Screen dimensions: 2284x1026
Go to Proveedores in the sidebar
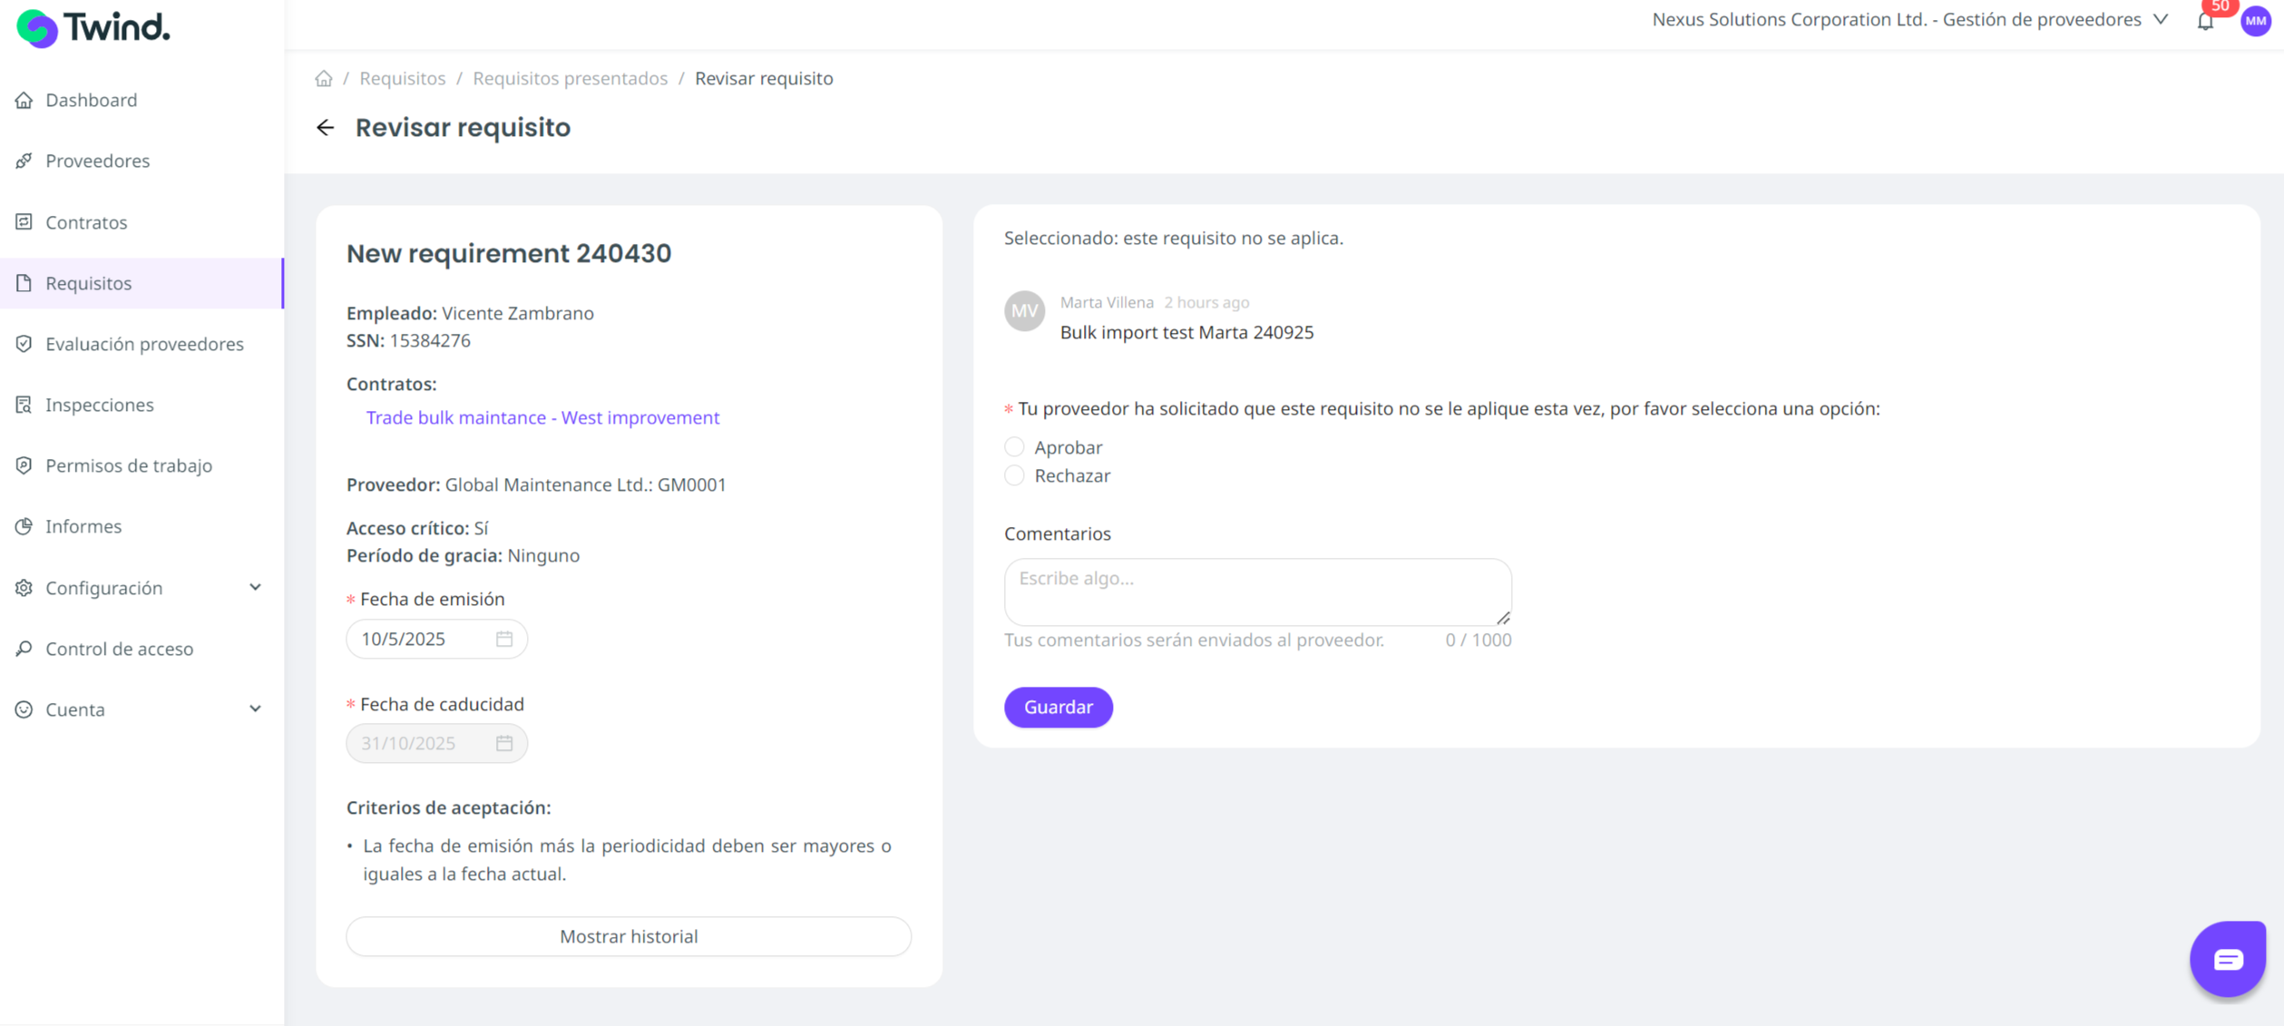[x=97, y=161]
